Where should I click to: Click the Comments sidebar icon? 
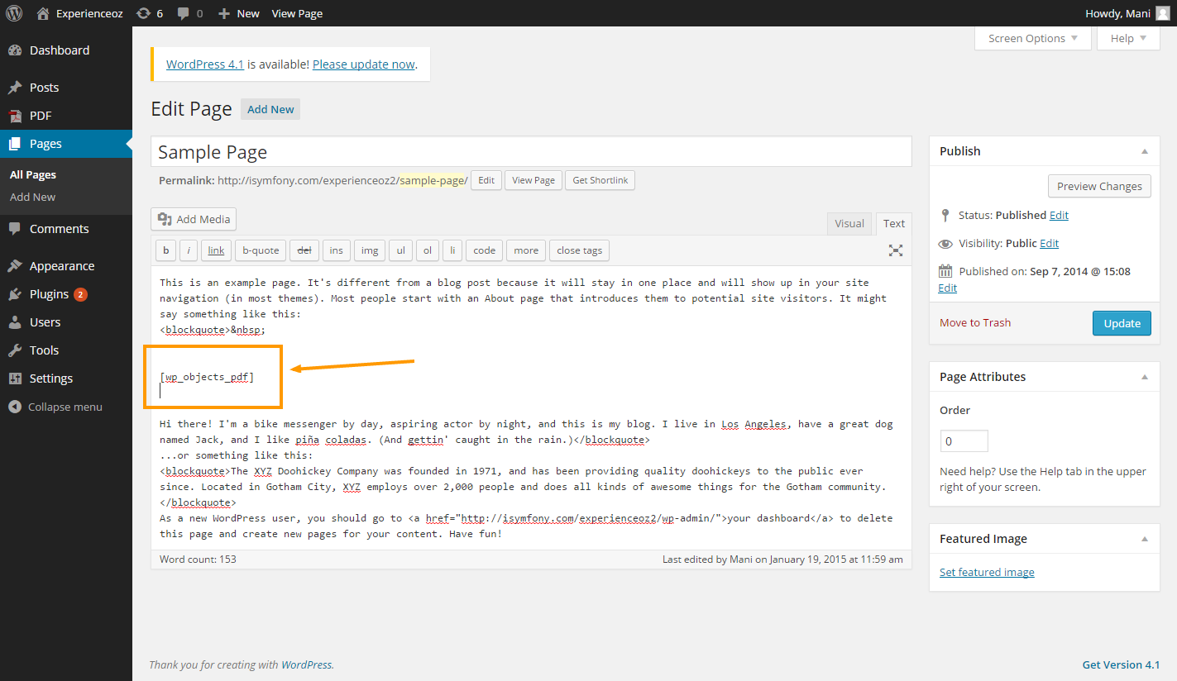point(15,229)
